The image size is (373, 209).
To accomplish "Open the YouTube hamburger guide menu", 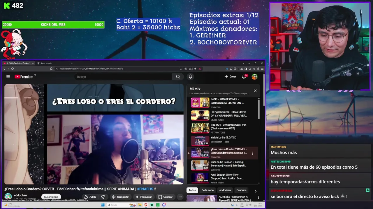I will coord(8,77).
